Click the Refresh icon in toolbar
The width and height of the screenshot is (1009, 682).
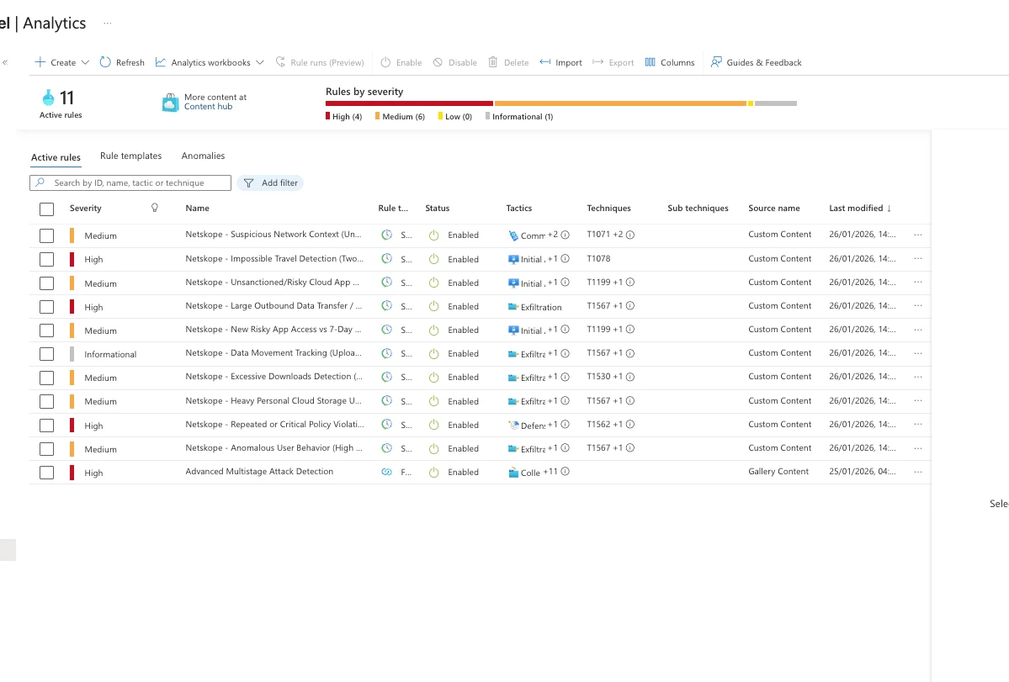pyautogui.click(x=105, y=62)
